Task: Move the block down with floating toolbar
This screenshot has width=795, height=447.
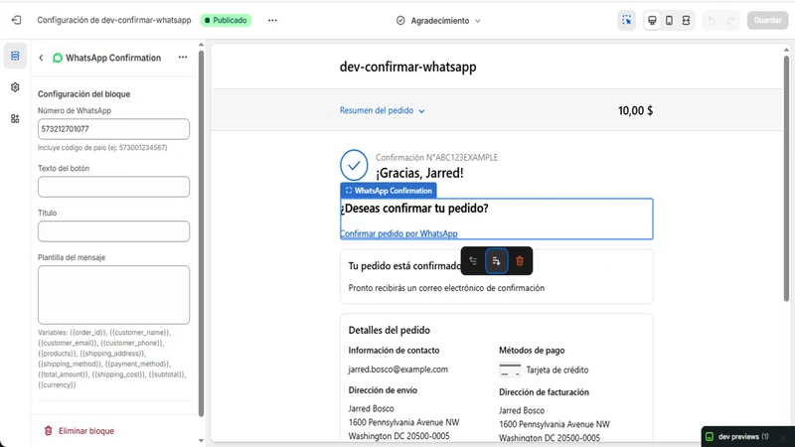Action: coord(496,261)
